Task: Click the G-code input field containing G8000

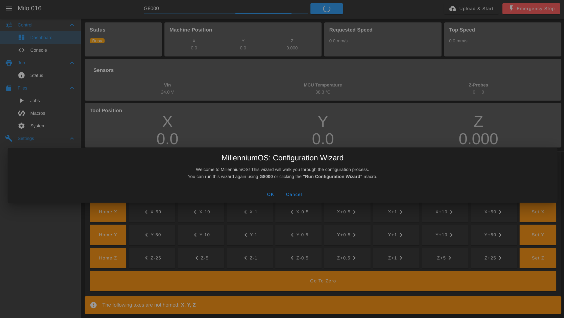Action: (x=226, y=9)
